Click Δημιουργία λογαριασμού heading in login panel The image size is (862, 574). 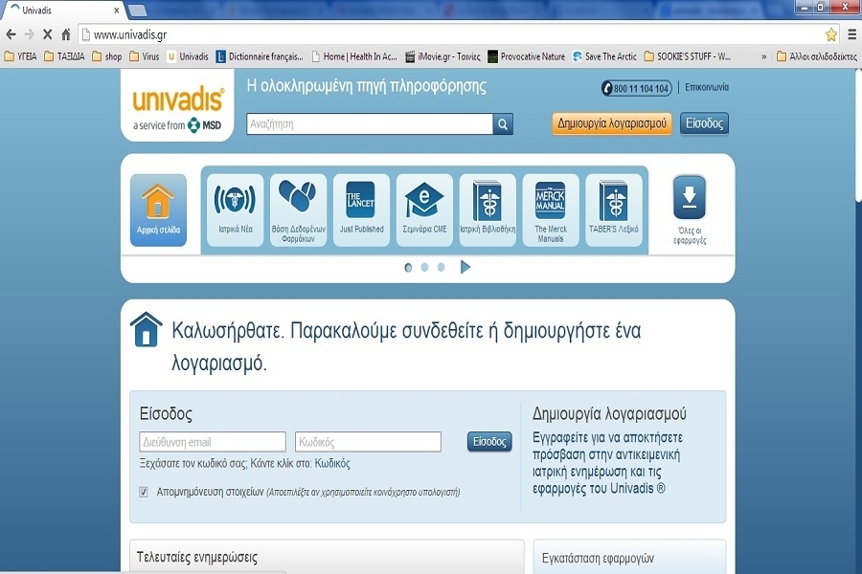coord(609,413)
